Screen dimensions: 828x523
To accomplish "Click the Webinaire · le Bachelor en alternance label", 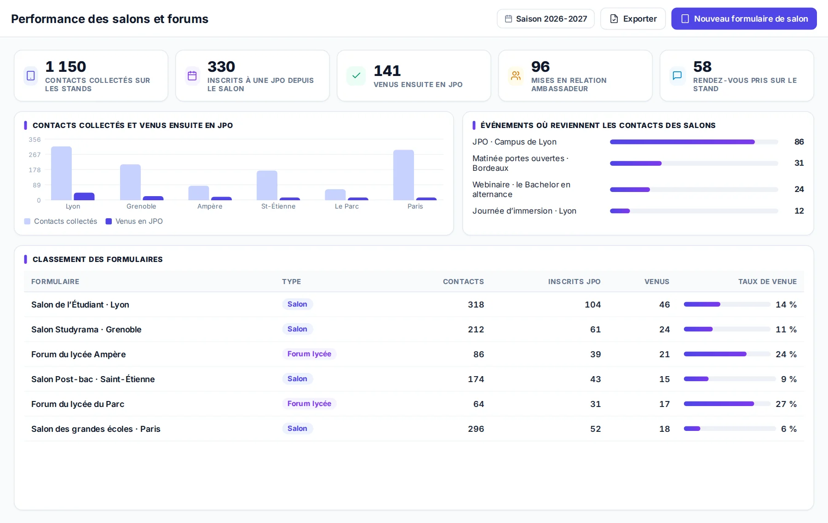I will pos(521,189).
